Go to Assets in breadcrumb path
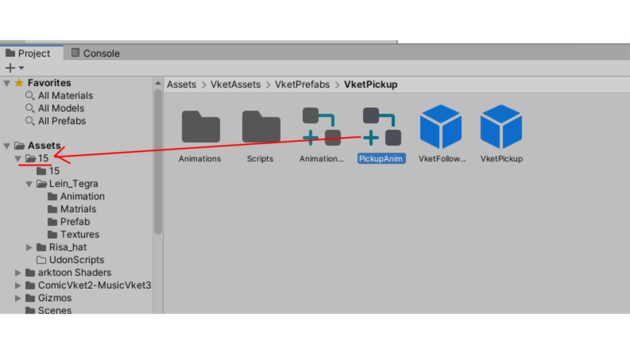The width and height of the screenshot is (630, 354). (x=182, y=85)
